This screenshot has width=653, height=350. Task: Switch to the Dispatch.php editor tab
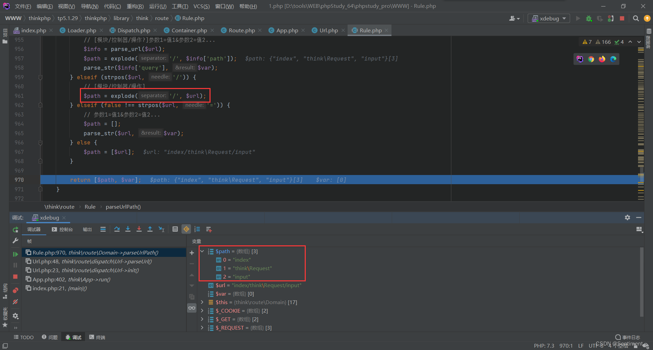pyautogui.click(x=134, y=30)
